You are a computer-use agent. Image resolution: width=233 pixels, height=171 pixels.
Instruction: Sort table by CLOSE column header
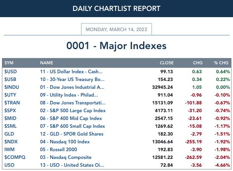click(166, 63)
